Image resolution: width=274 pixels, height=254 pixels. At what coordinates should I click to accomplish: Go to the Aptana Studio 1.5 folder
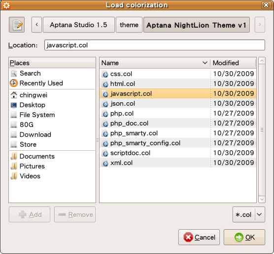pos(79,25)
